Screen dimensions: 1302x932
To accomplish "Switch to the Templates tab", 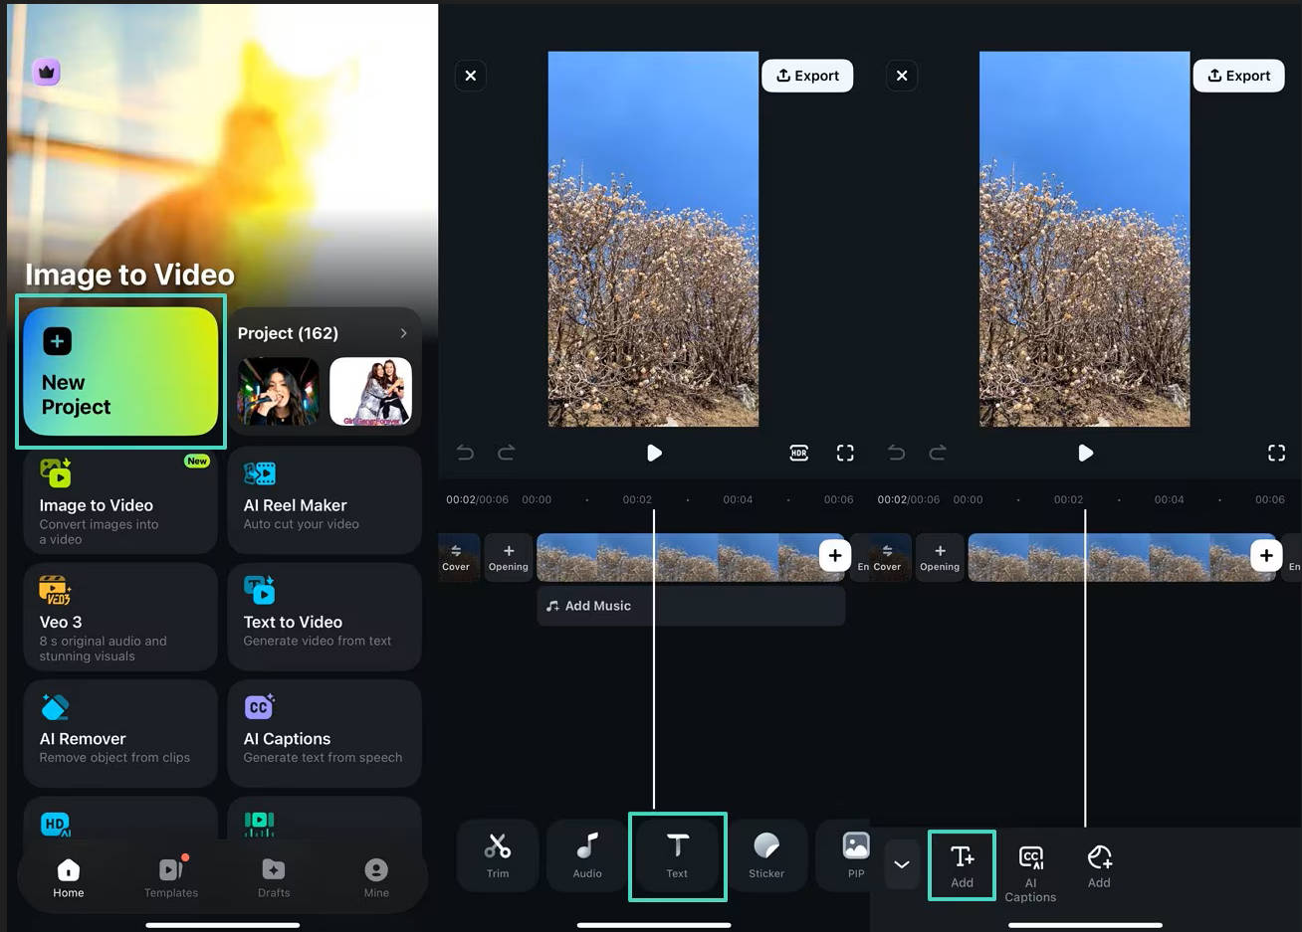I will (171, 877).
